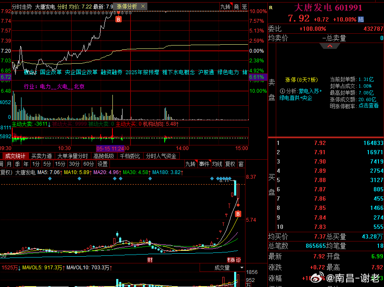384x287 pixels.
Task: Click the buy level 10 price 7.83
Action: coord(320,227)
